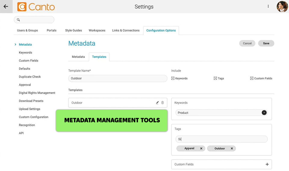The image size is (289, 171).
Task: Focus the Tags text input
Action: point(221,139)
